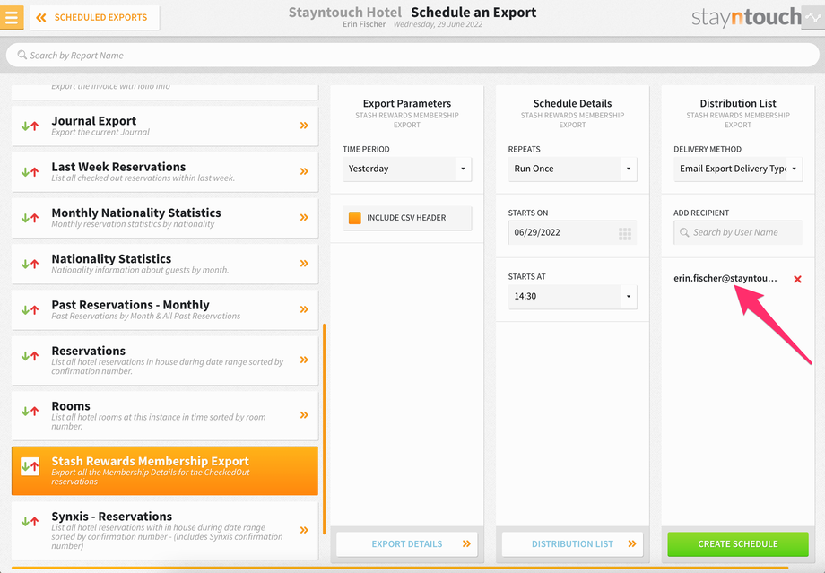825x573 pixels.
Task: Click the orange report list scrollbar
Action: 324,429
